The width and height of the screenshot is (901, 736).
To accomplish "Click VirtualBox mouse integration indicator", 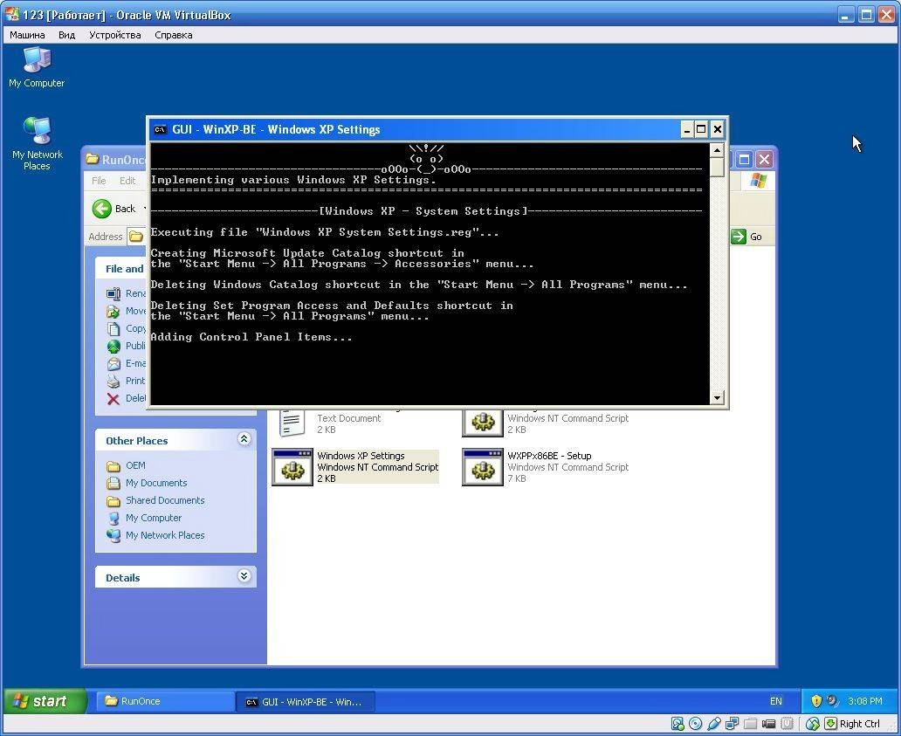I will 813,724.
